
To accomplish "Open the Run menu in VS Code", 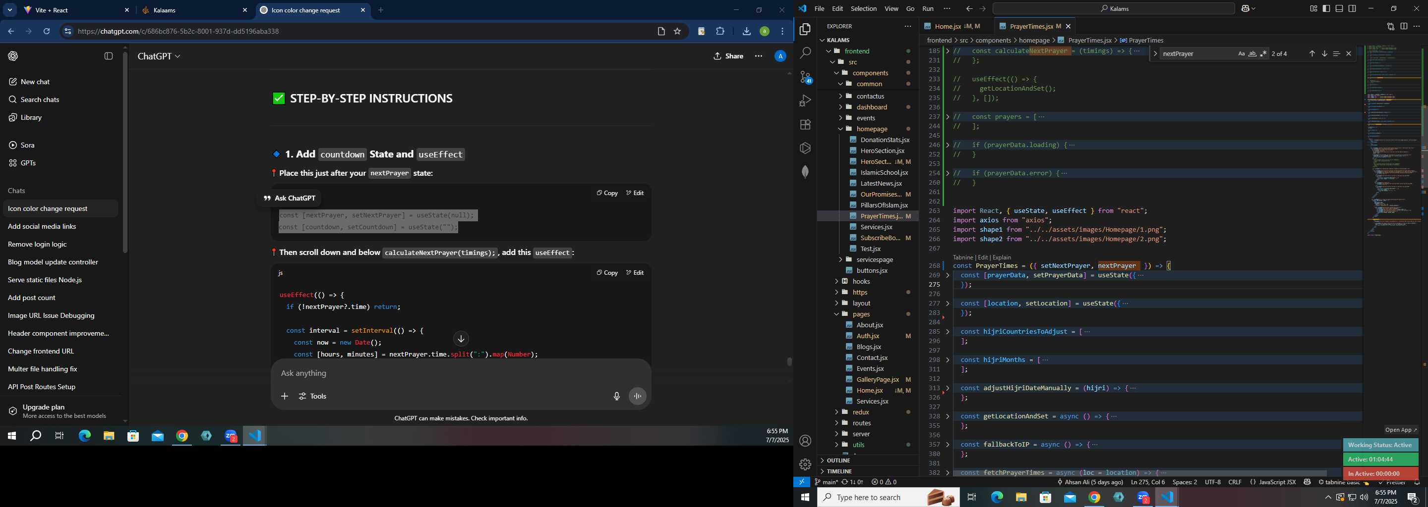I will 927,9.
